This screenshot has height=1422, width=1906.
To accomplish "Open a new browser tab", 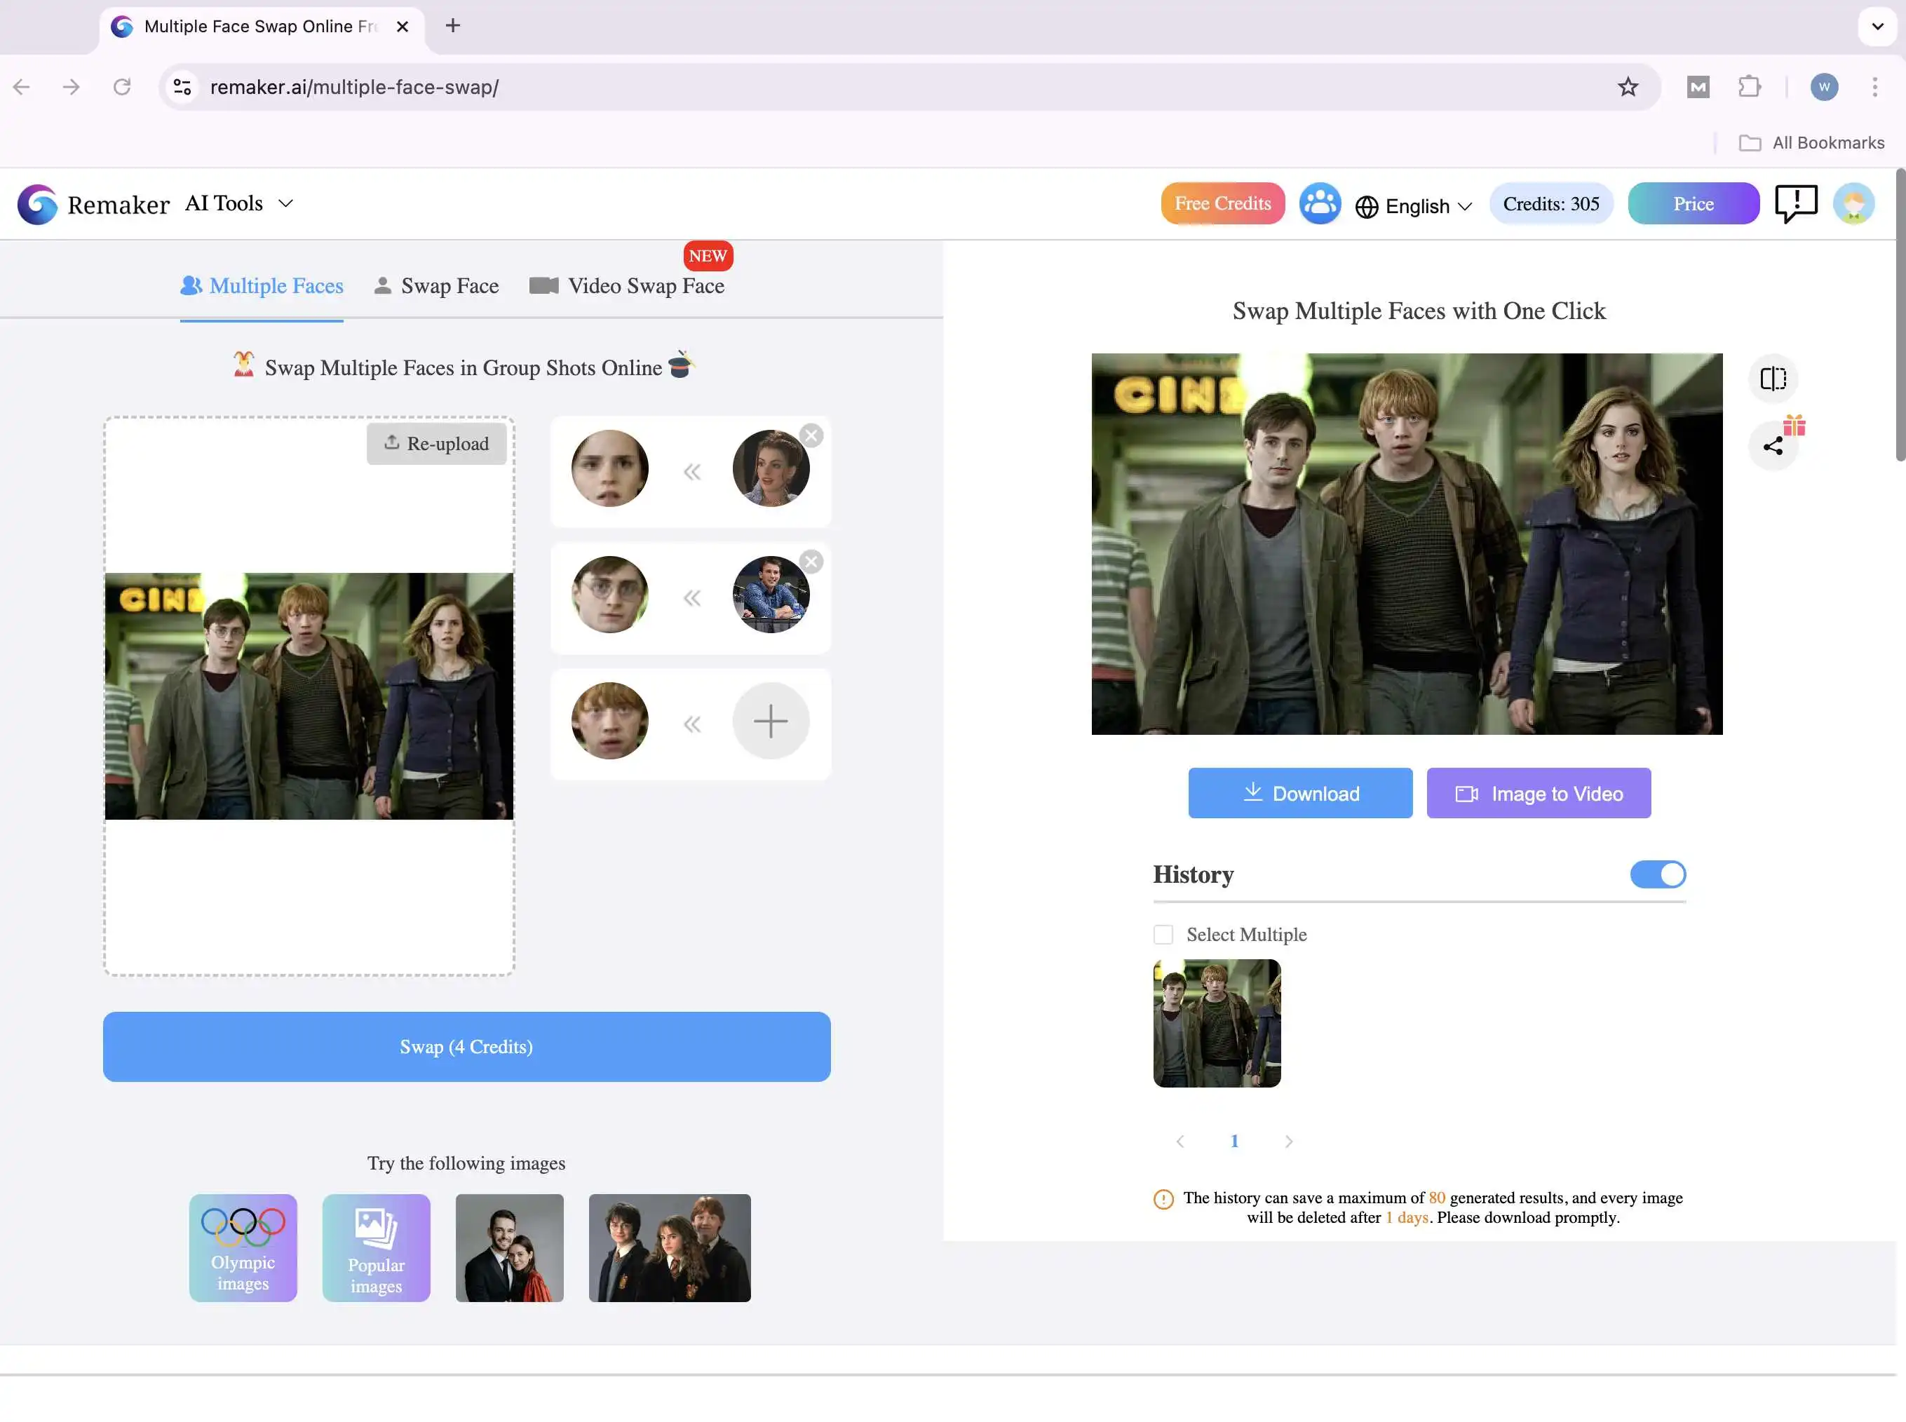I will point(453,26).
